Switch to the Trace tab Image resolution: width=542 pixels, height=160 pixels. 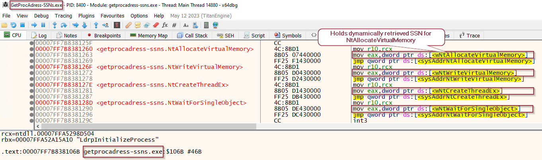[469, 35]
